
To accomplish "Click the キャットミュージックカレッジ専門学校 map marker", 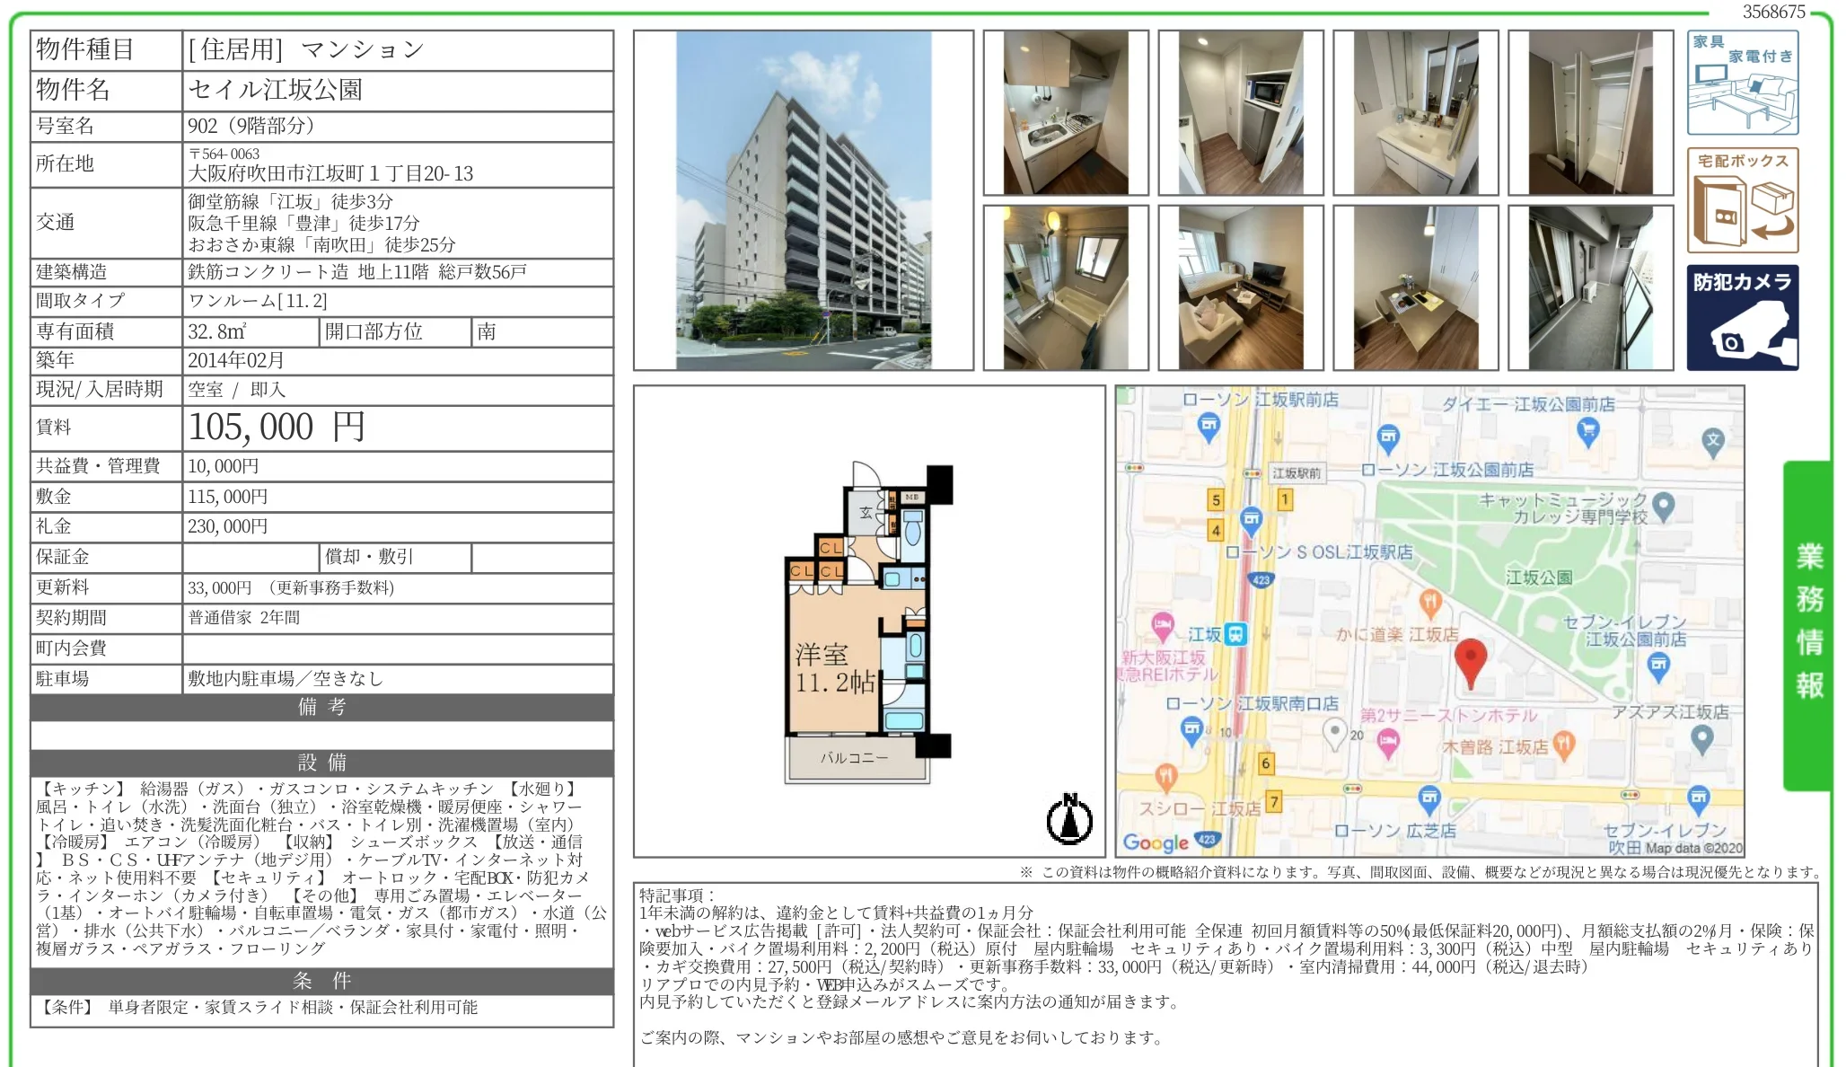I will [1663, 507].
